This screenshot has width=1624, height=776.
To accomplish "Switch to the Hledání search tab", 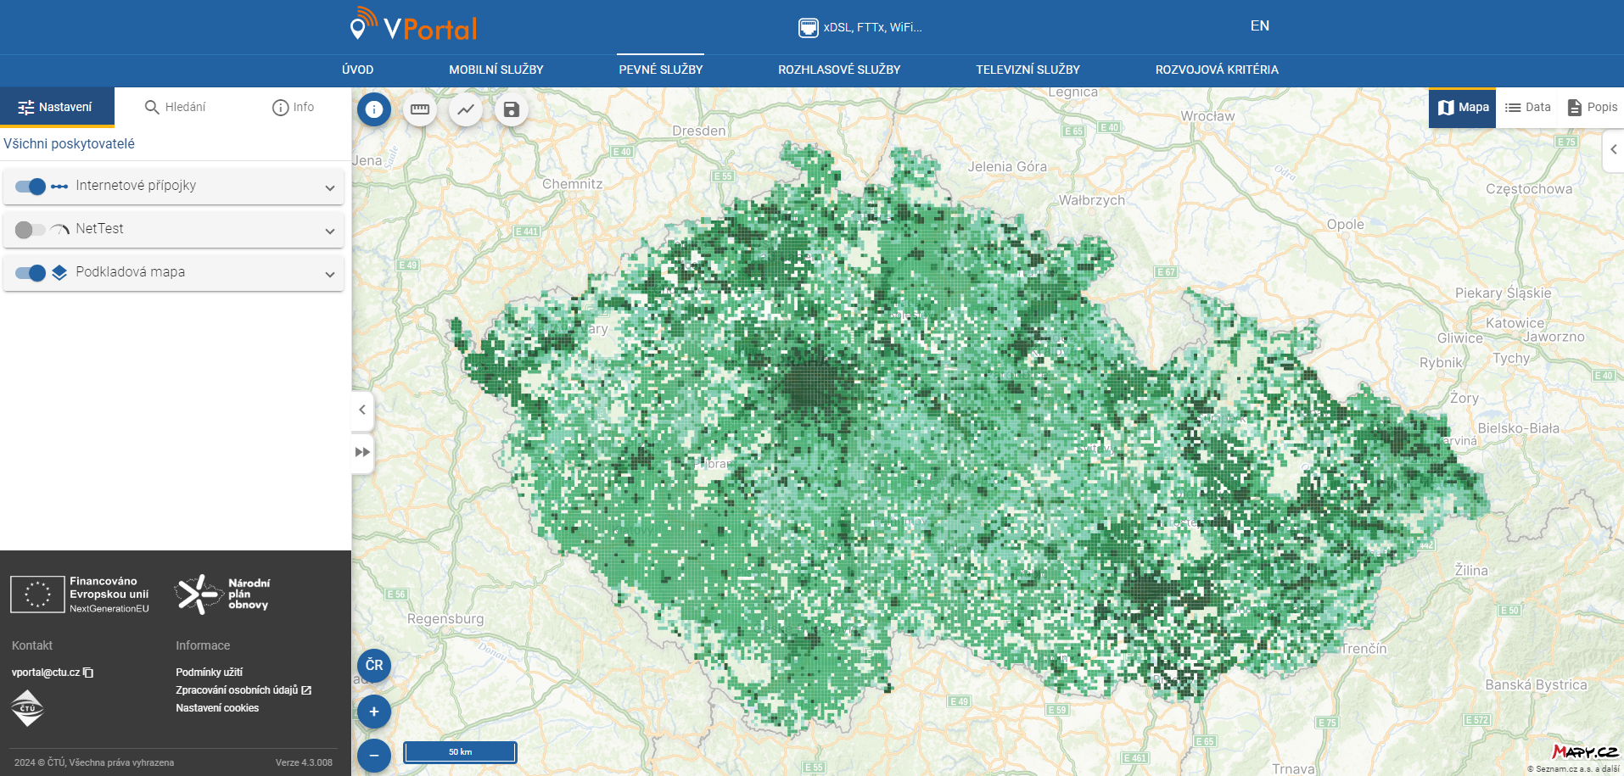I will [175, 107].
